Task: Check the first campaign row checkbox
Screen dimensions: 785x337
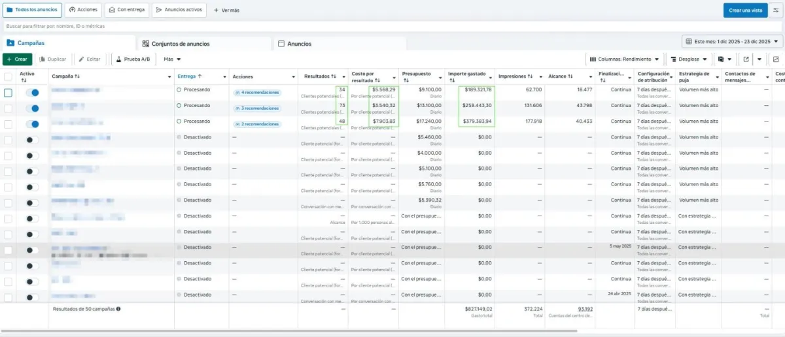Action: click(8, 93)
